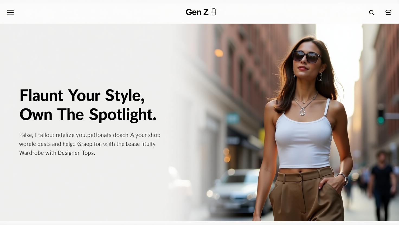Click the hoop earring on the model
This screenshot has width=399, height=225.
coord(320,77)
